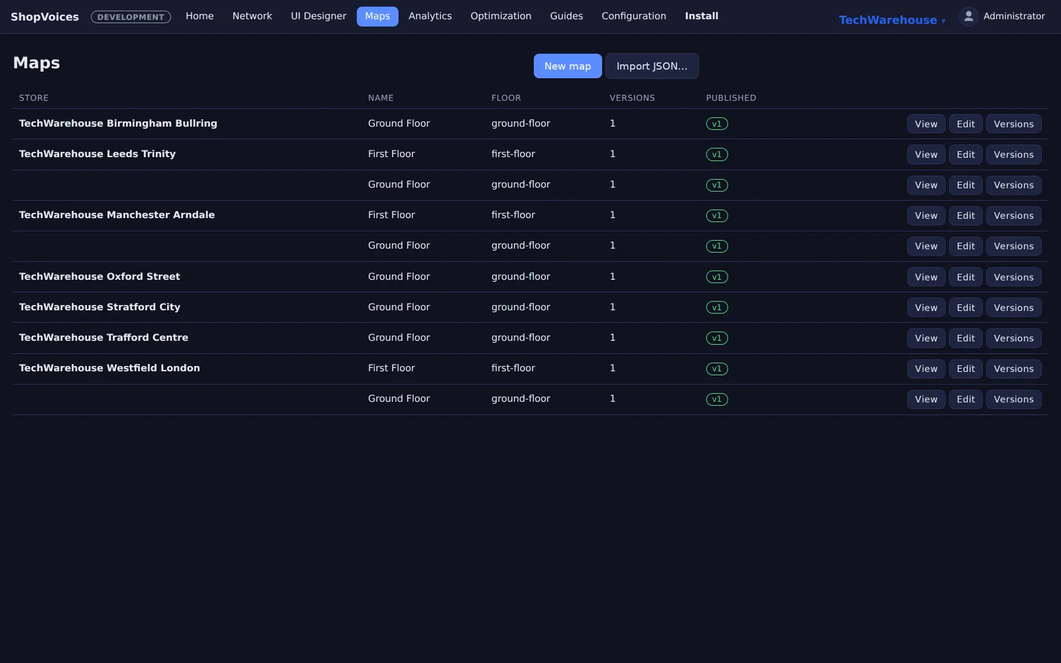This screenshot has width=1061, height=663.
Task: Open the Network section
Action: (x=252, y=16)
